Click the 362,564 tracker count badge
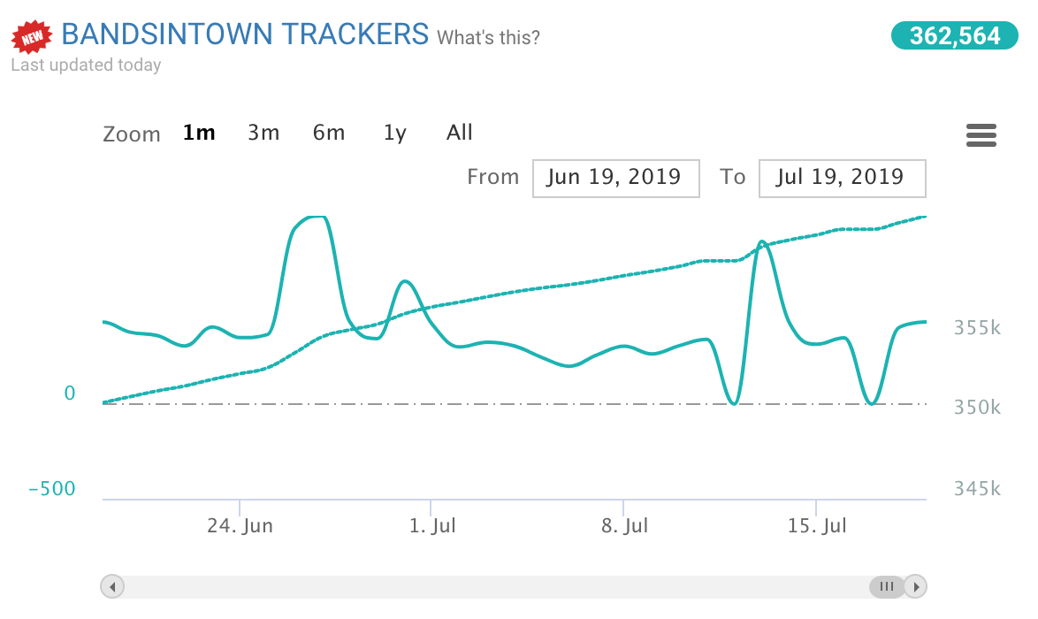Viewport: 1038px width, 619px height. (x=955, y=35)
